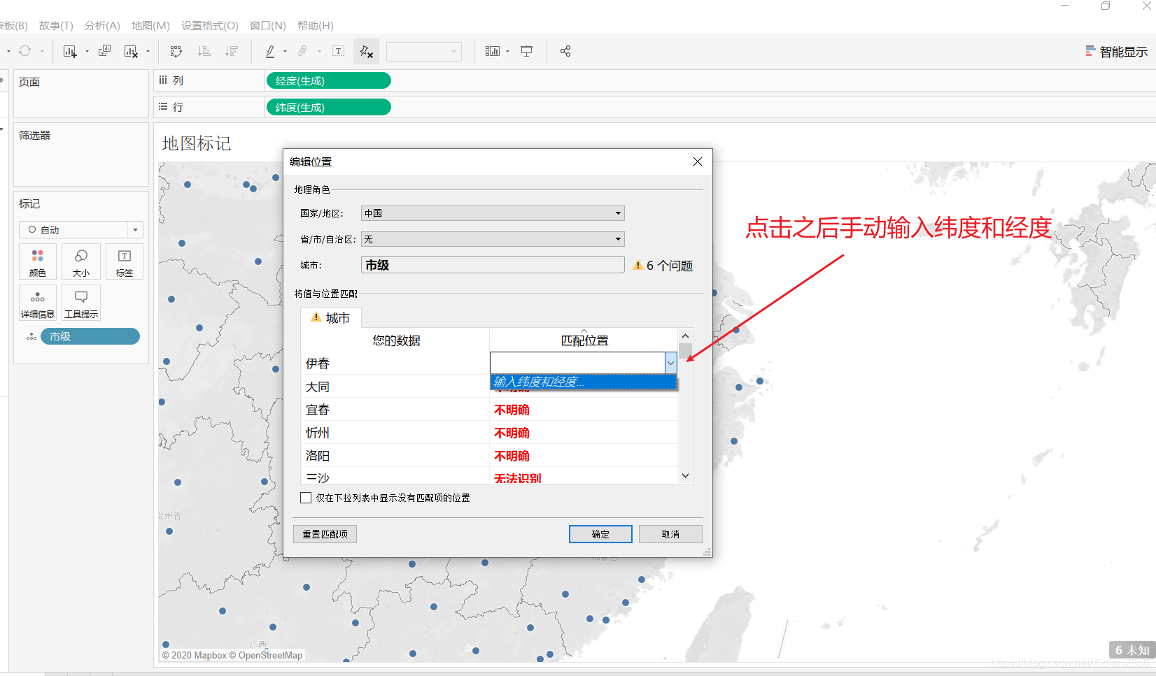This screenshot has width=1156, height=676.
Task: Click the warning icon next to 6 个问题
Action: coord(637,266)
